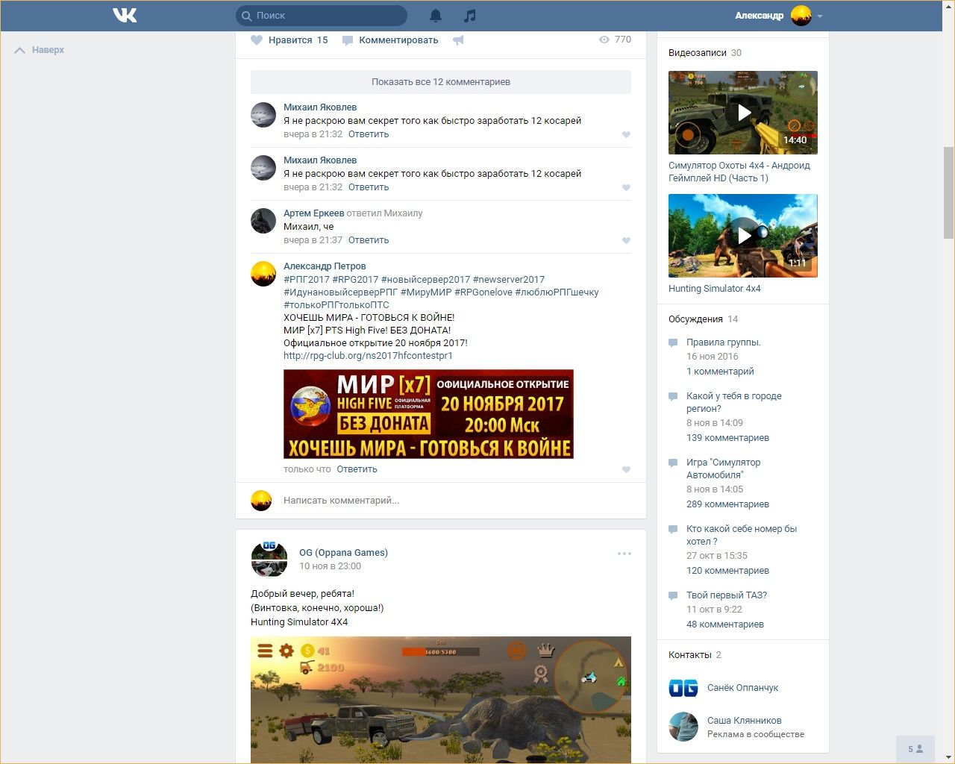The image size is (955, 764).
Task: Open notifications bell icon
Action: (436, 16)
